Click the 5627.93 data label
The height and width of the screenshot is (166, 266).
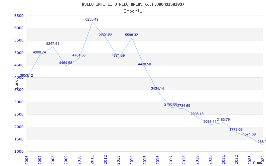pyautogui.click(x=105, y=34)
